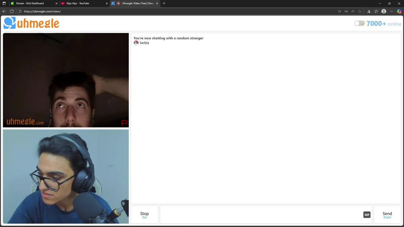
Task: Close the Kick Dashboard tab
Action: [56, 3]
